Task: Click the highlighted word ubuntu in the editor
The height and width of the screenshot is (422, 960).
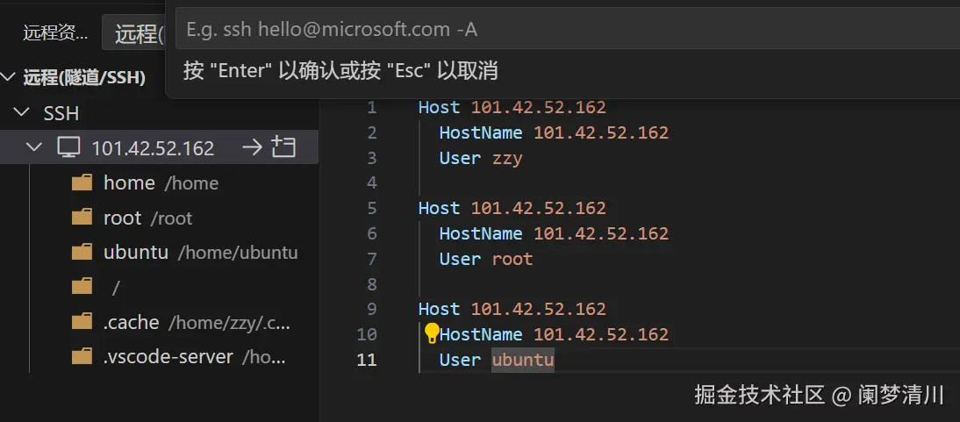Action: pos(523,360)
